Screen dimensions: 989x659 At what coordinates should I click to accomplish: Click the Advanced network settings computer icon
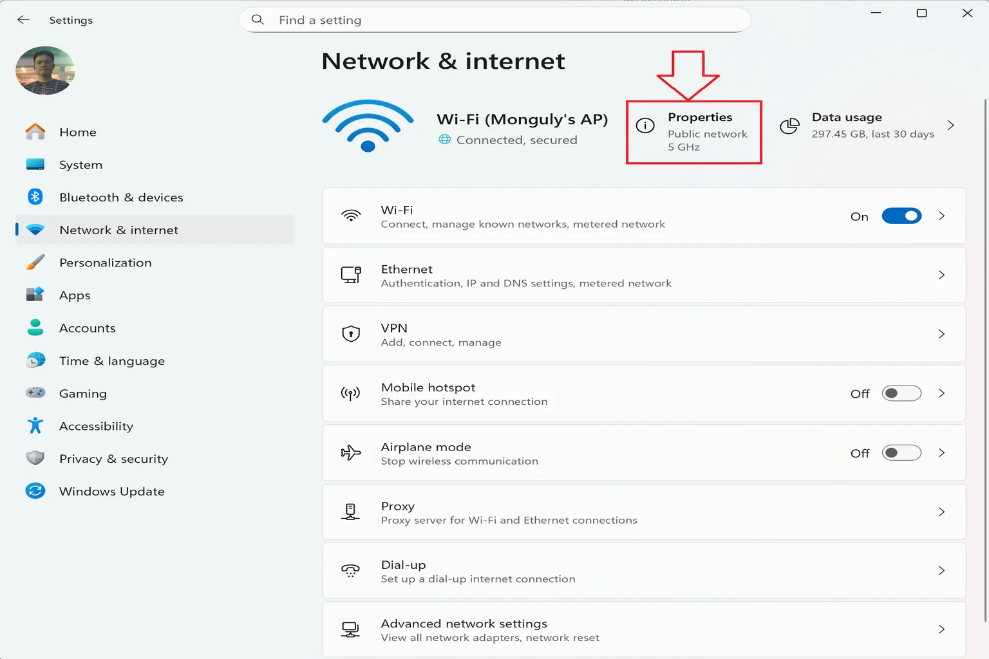pos(350,629)
